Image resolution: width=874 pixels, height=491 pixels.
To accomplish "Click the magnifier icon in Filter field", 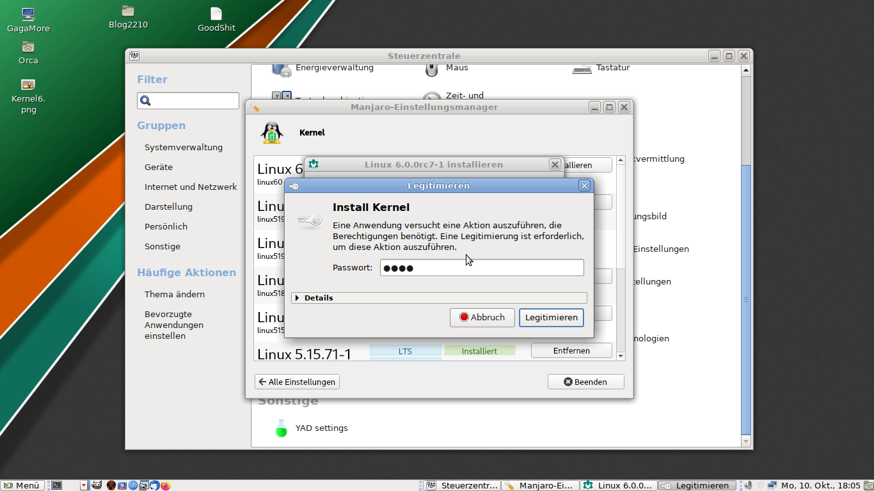I will click(145, 100).
